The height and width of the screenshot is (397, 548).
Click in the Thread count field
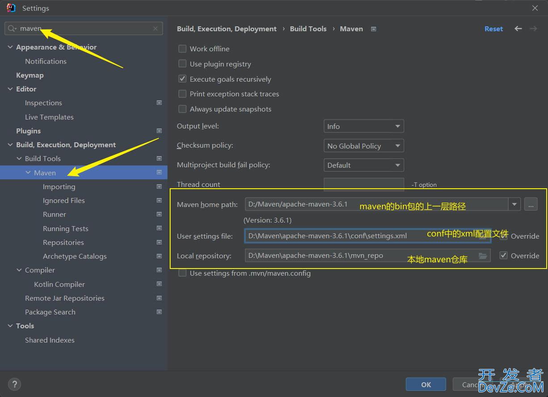click(364, 184)
